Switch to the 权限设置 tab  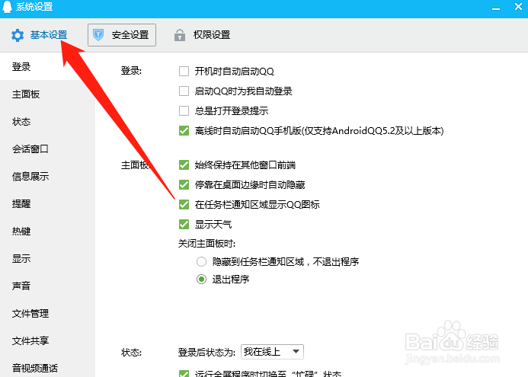coord(202,35)
